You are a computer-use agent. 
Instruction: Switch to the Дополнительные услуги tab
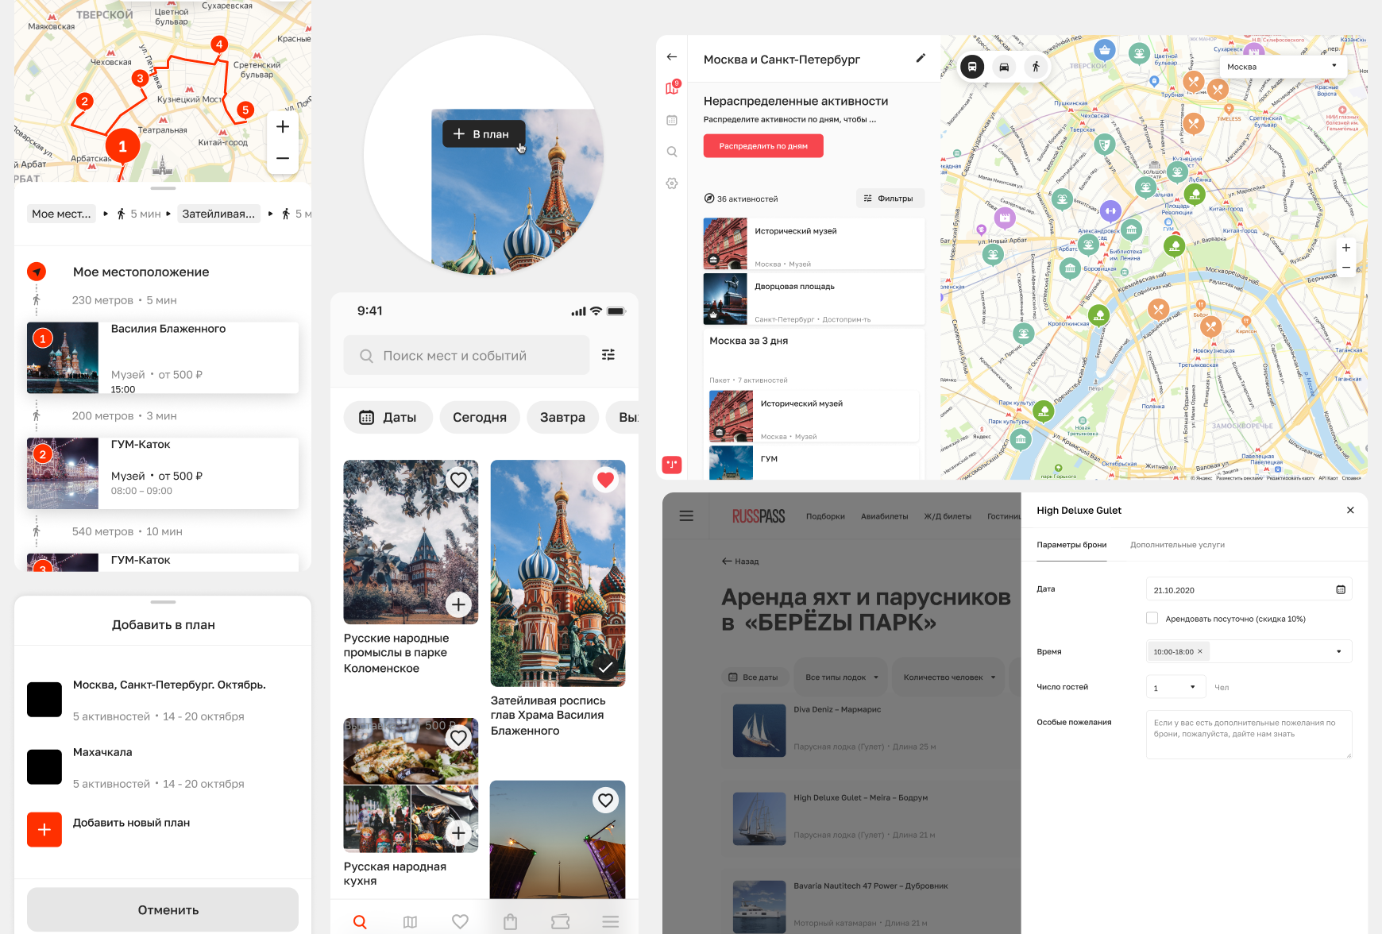[x=1178, y=545]
